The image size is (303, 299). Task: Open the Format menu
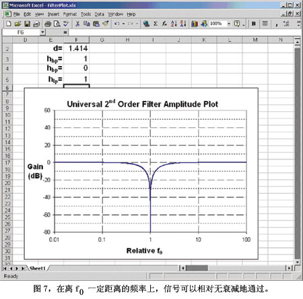coord(70,14)
